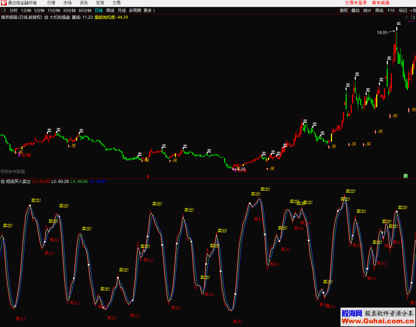This screenshot has height=327, width=416.
Task: Select the 周线 weekly tab
Action: [110, 11]
